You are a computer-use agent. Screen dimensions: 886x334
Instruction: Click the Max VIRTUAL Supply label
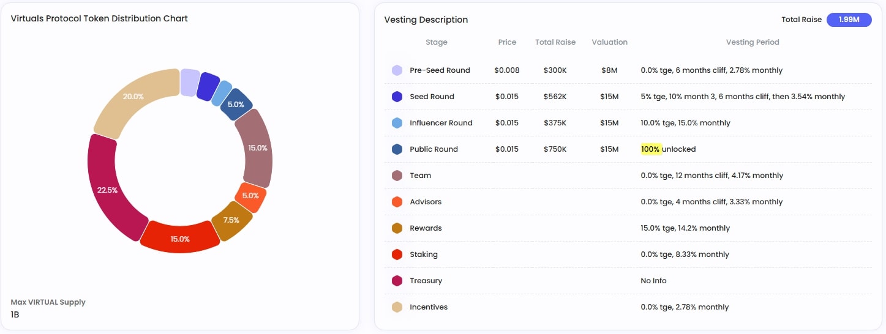[x=48, y=302]
